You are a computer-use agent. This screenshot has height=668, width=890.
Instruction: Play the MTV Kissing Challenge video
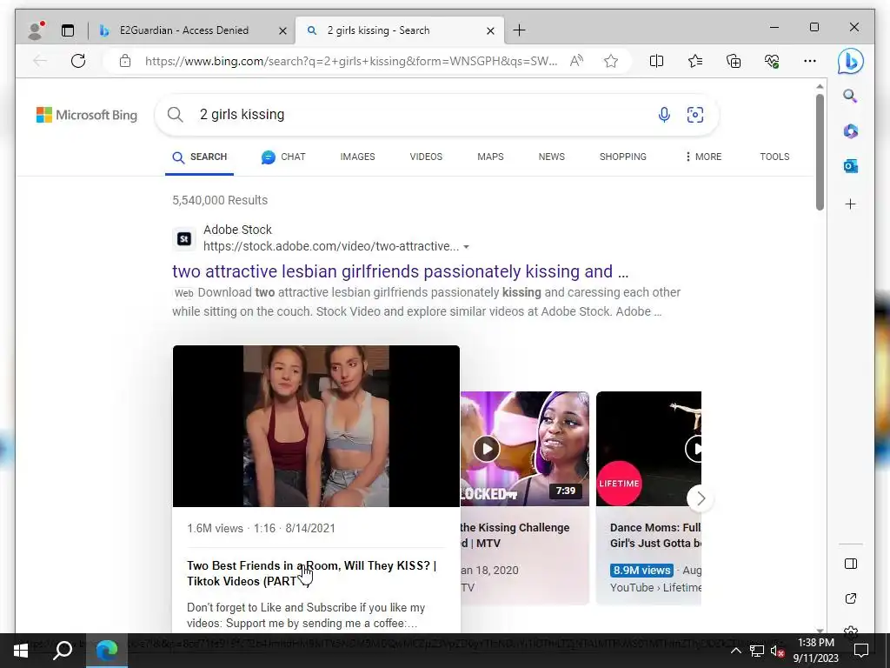click(487, 449)
